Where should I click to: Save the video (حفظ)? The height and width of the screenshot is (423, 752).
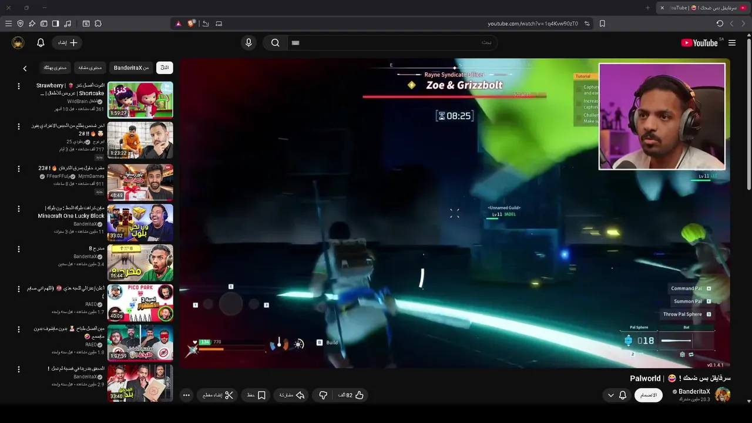coord(257,395)
